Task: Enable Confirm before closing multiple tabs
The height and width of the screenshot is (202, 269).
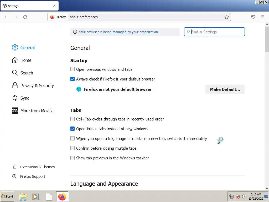Action: 73,148
